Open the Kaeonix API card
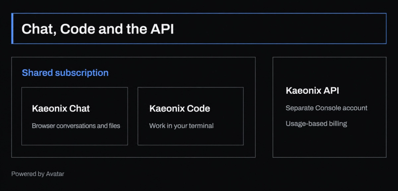The image size is (398, 191). (x=330, y=107)
